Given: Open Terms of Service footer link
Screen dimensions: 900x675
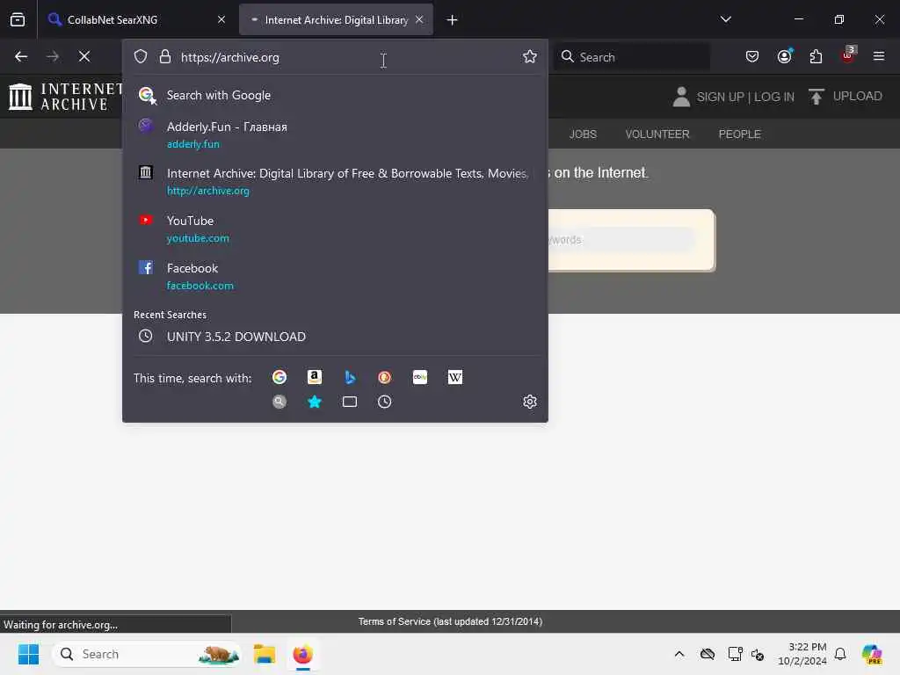Looking at the screenshot, I should pyautogui.click(x=450, y=621).
